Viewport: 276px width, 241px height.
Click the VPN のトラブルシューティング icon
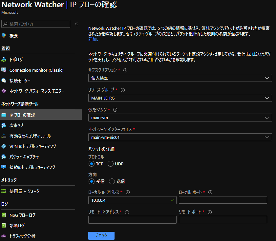[x=4, y=146]
